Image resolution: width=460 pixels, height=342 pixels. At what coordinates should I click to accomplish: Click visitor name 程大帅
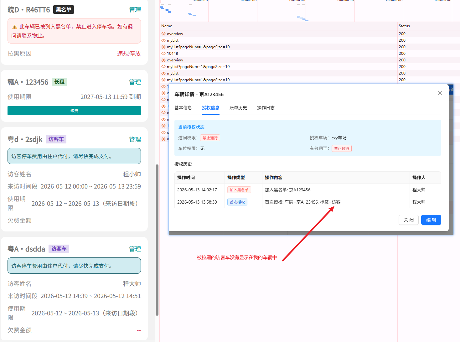pos(132,284)
